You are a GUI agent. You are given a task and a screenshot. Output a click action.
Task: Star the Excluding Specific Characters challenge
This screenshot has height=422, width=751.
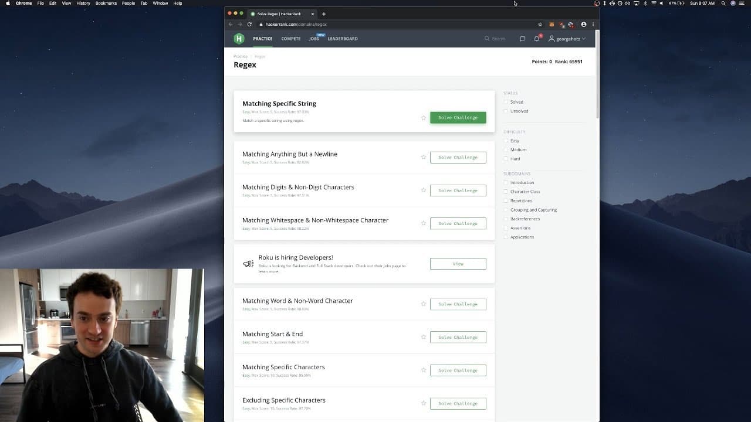pyautogui.click(x=423, y=403)
